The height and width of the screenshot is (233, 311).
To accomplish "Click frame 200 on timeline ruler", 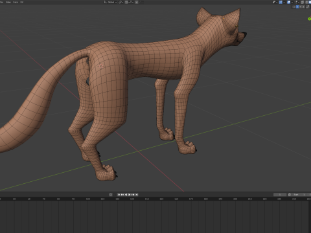I will (x=235, y=199).
